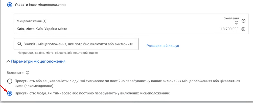Image resolution: width=253 pixels, height=103 pixels.
Task: Click the 'Включити' section label
Action: (15, 73)
